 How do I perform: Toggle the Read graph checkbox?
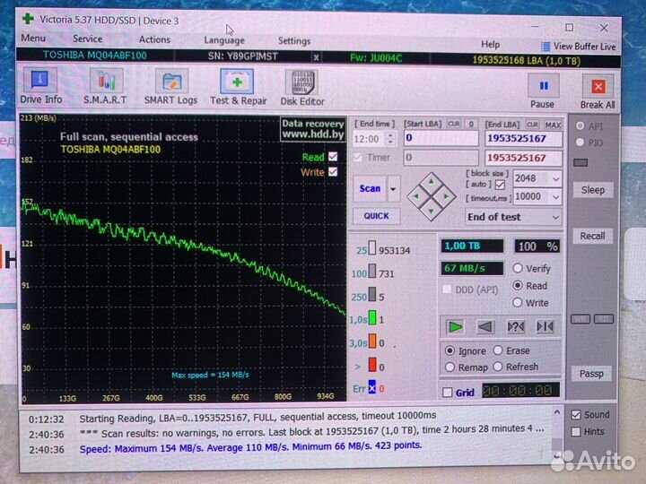334,157
